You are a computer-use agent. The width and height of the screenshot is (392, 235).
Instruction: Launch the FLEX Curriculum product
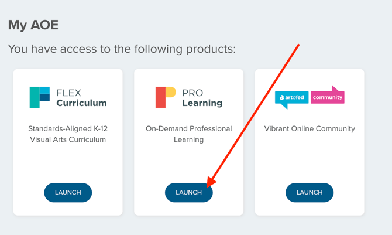pyautogui.click(x=68, y=192)
